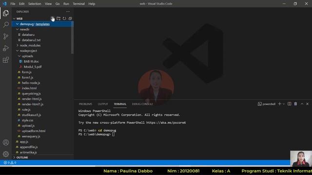Refresh the Explorer file tree

(64, 18)
